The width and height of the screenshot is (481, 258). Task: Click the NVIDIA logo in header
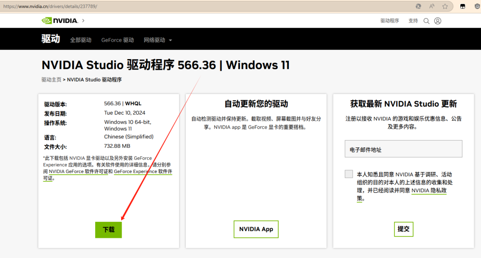tap(60, 21)
